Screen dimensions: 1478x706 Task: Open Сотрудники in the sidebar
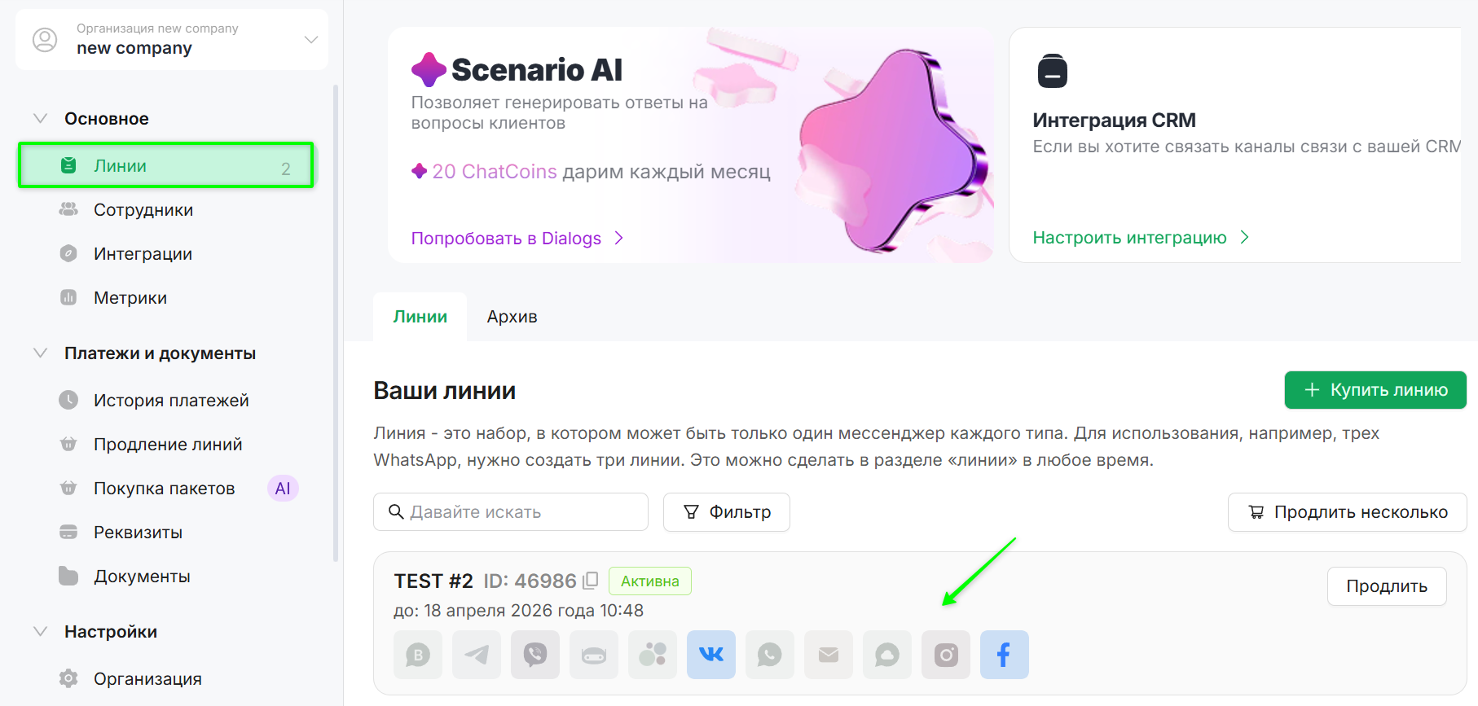143,210
